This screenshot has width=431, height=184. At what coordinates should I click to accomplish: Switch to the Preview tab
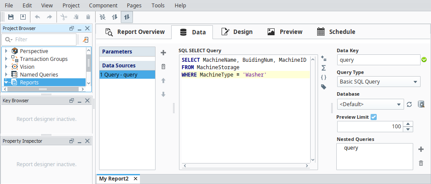[285, 32]
